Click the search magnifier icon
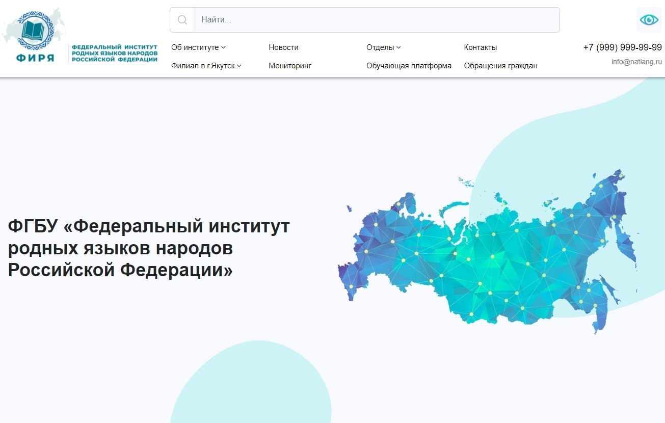 182,19
